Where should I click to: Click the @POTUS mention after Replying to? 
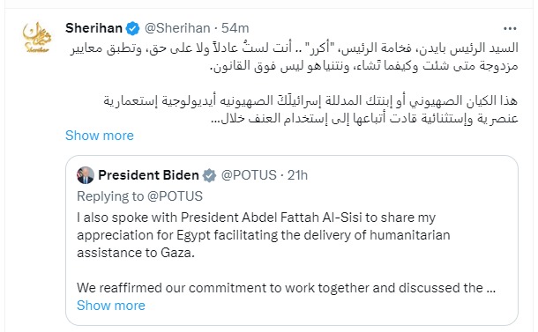pos(175,196)
